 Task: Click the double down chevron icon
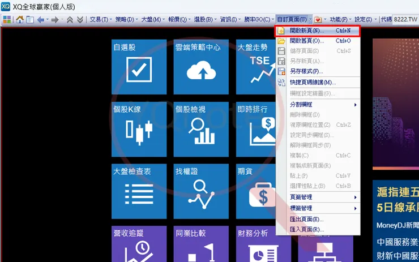(80, 20)
